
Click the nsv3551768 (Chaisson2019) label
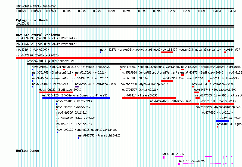click(52, 72)
